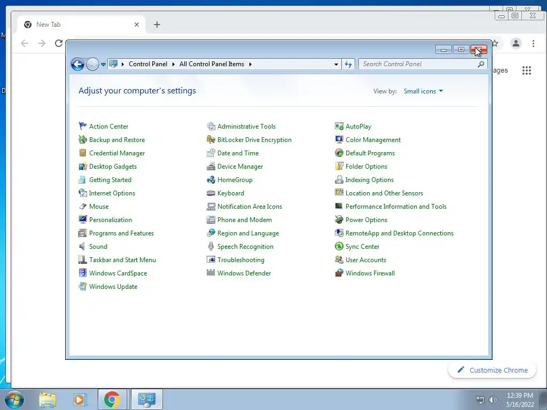The width and height of the screenshot is (547, 410).
Task: Click the Backup and Restore icon
Action: (x=83, y=139)
